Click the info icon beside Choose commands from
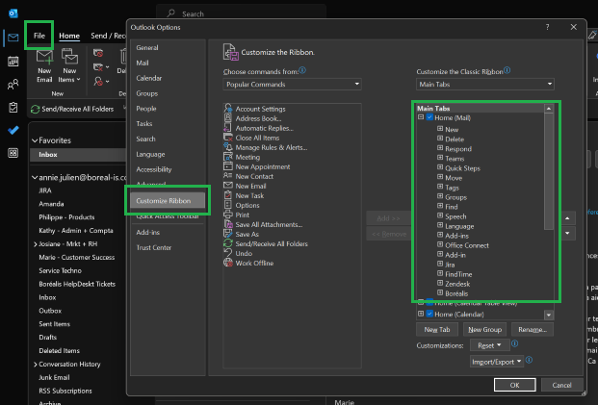The height and width of the screenshot is (405, 598). coord(302,70)
